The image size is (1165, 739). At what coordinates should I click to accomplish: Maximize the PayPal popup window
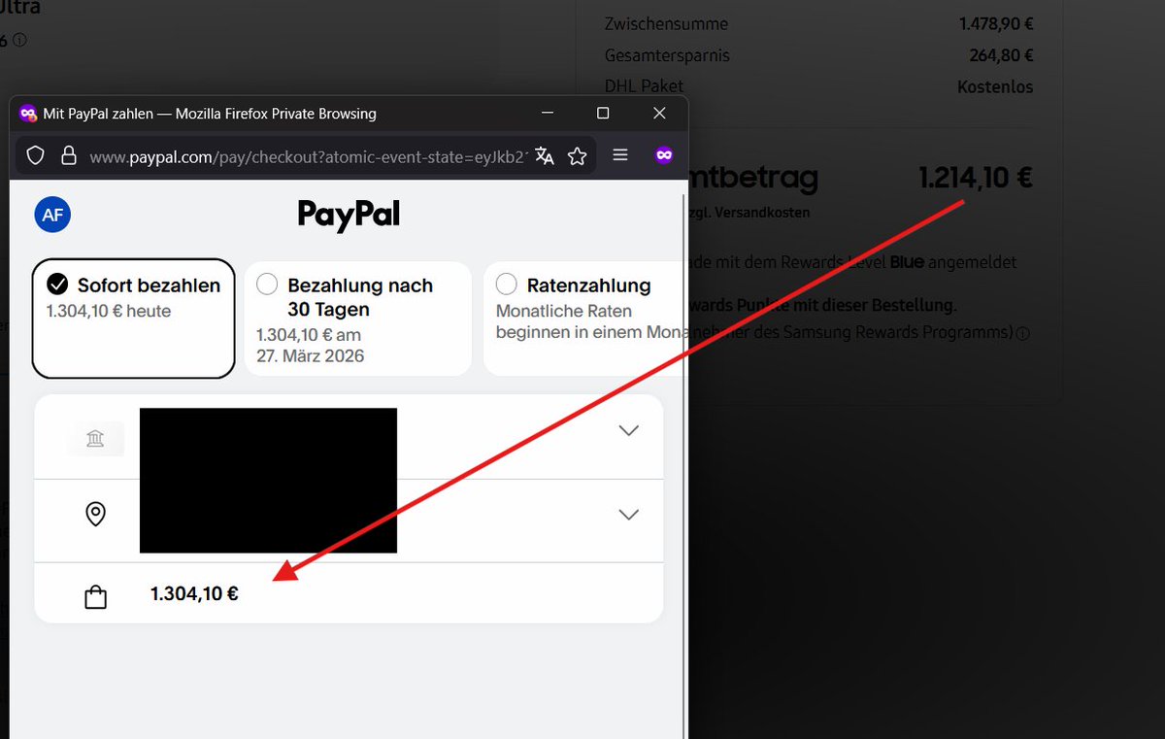click(603, 114)
